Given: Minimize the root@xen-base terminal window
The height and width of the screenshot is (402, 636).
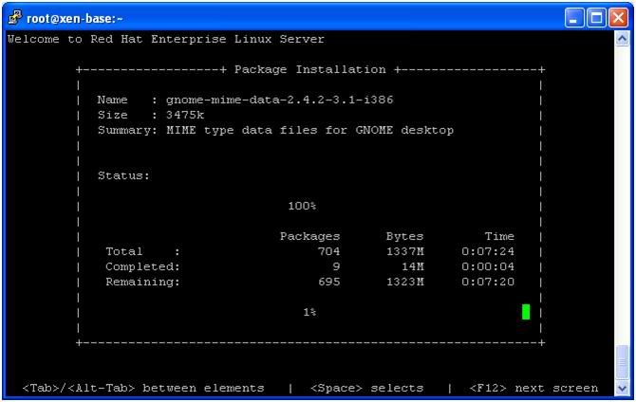Looking at the screenshot, I should pyautogui.click(x=574, y=18).
